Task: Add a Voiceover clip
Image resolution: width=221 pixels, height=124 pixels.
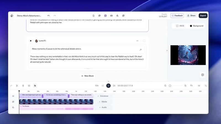Action: point(103,96)
